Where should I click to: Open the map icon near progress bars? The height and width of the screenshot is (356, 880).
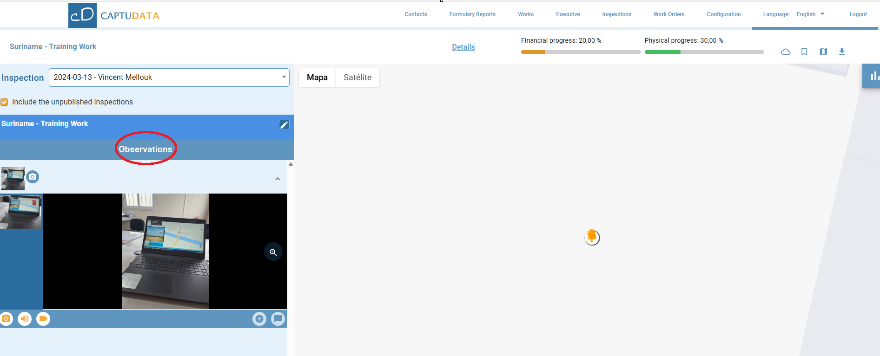[x=823, y=52]
